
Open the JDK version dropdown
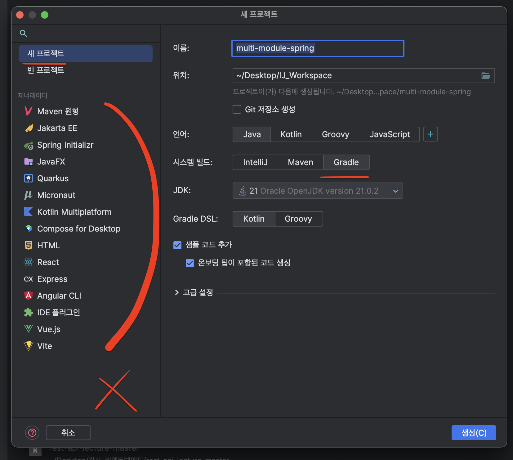(x=318, y=191)
